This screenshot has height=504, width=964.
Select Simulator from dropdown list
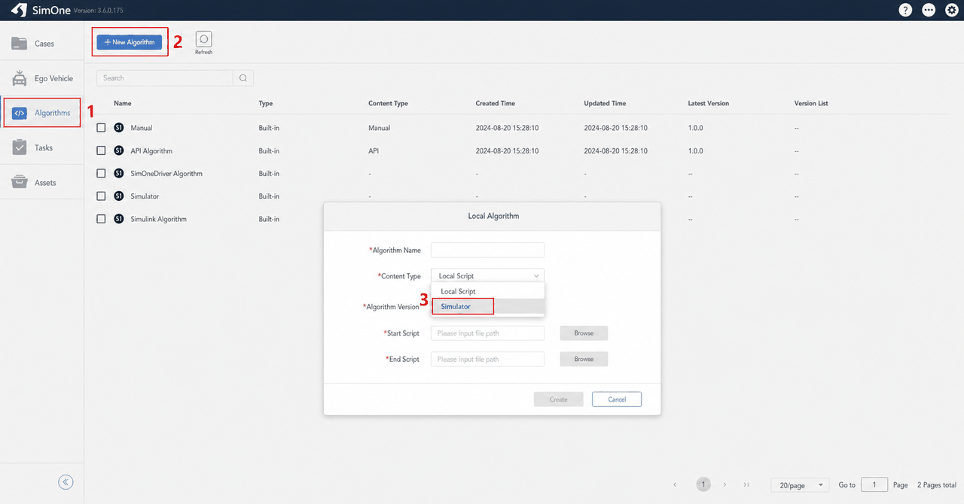(487, 306)
